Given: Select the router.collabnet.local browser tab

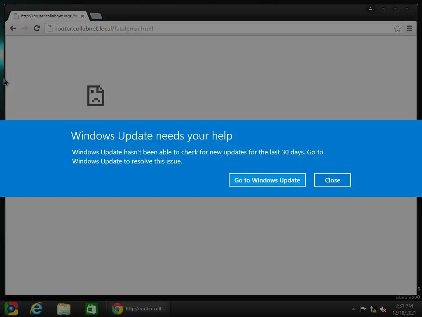Looking at the screenshot, I should point(48,16).
